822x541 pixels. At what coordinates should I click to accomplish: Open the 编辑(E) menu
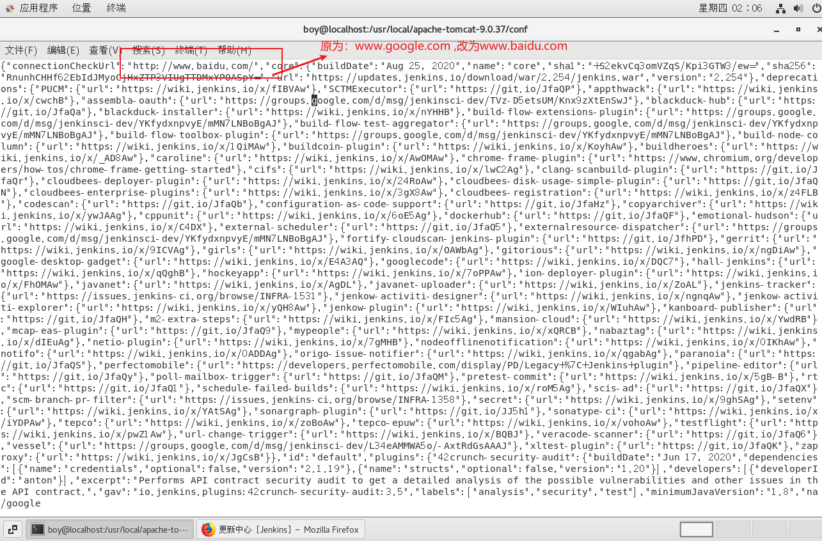tap(63, 50)
